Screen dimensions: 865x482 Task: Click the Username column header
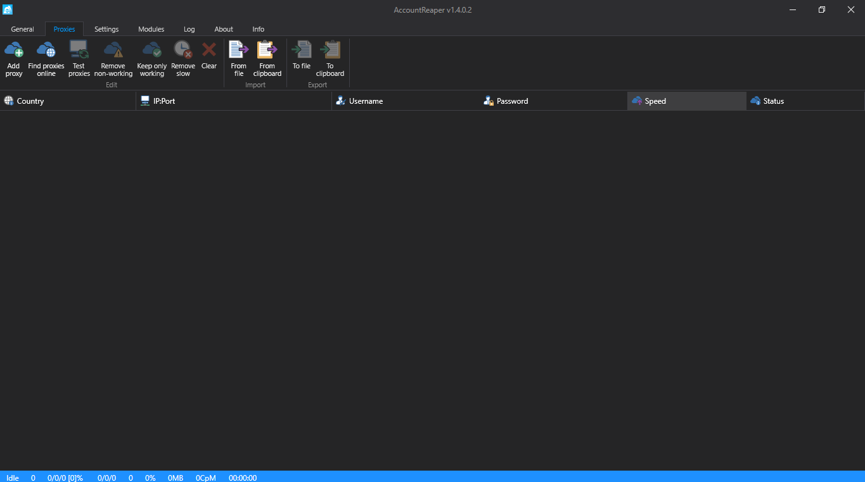coord(406,101)
